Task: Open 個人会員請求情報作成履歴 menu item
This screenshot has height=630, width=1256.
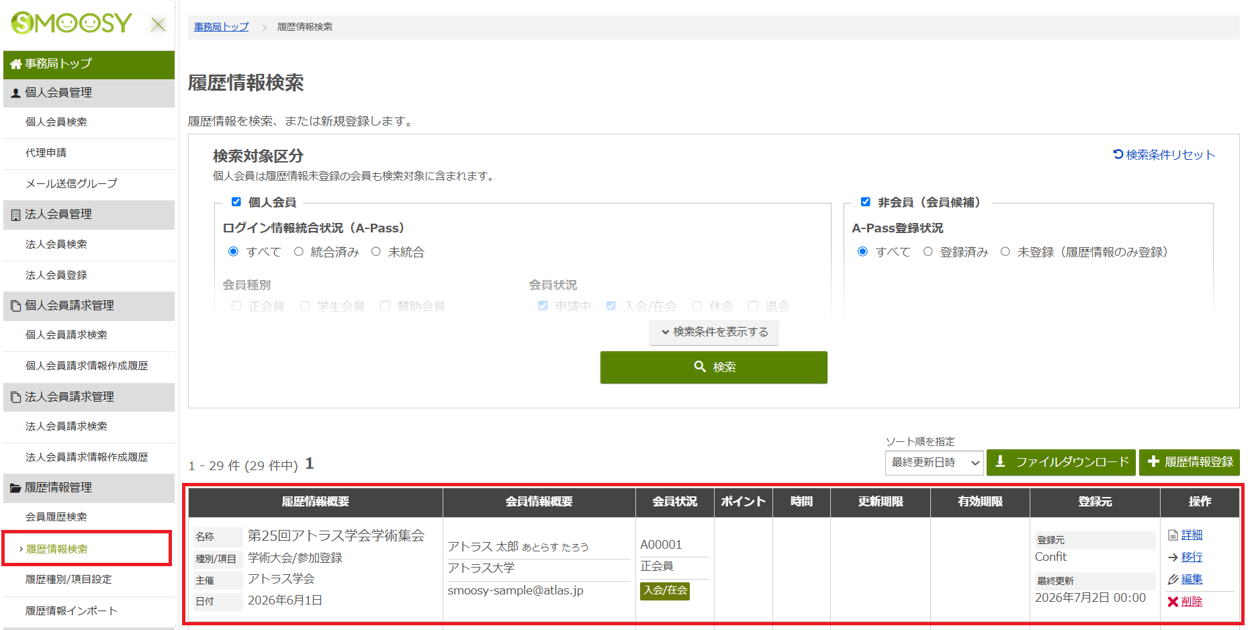Action: [89, 366]
